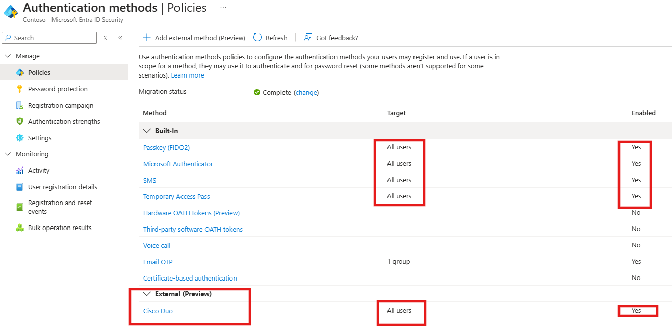Click the feedback person icon
The image size is (672, 328).
307,37
